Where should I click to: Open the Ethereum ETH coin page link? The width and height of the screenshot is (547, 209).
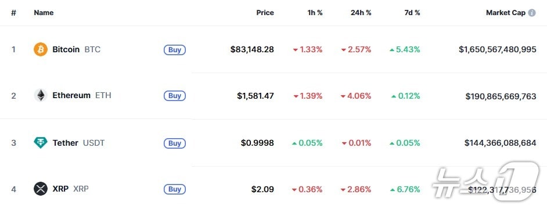[82, 95]
